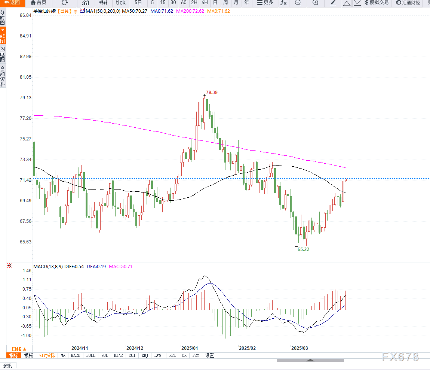Click the 79.39 high price label
This screenshot has width=430, height=370.
(x=212, y=92)
